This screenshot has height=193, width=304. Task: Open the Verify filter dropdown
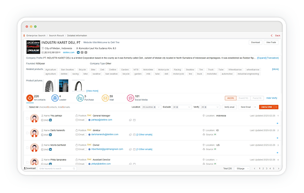click(x=210, y=107)
